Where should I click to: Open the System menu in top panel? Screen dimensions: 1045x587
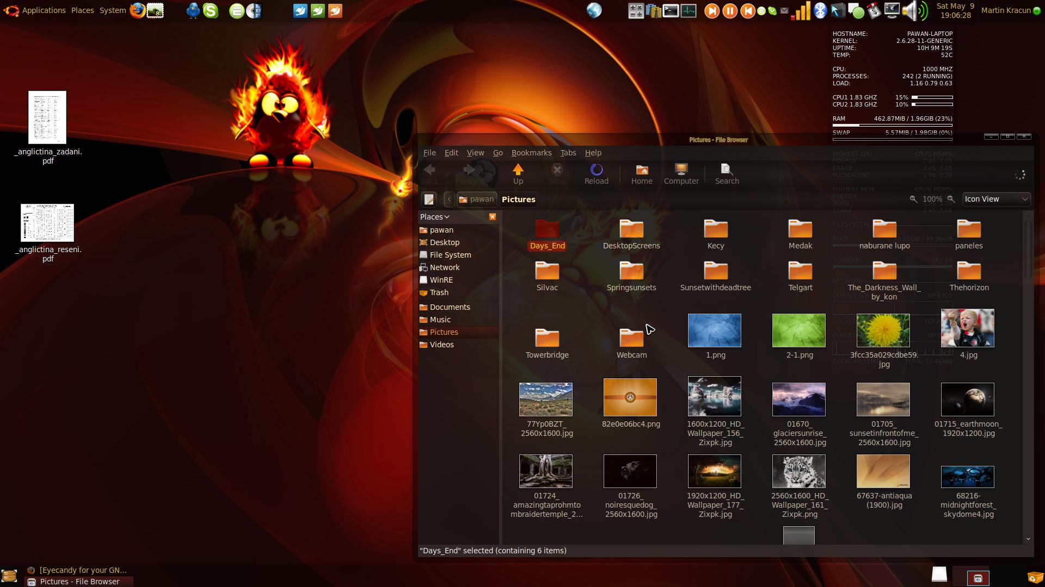113,10
